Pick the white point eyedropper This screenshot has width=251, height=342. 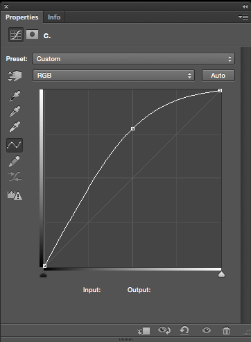pos(15,126)
